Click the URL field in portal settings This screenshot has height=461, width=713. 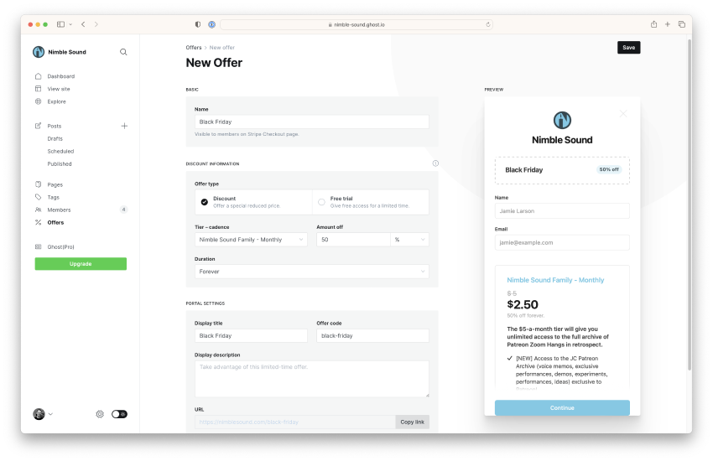coord(295,422)
